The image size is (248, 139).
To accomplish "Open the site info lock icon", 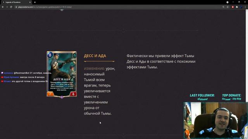I will (16, 7).
